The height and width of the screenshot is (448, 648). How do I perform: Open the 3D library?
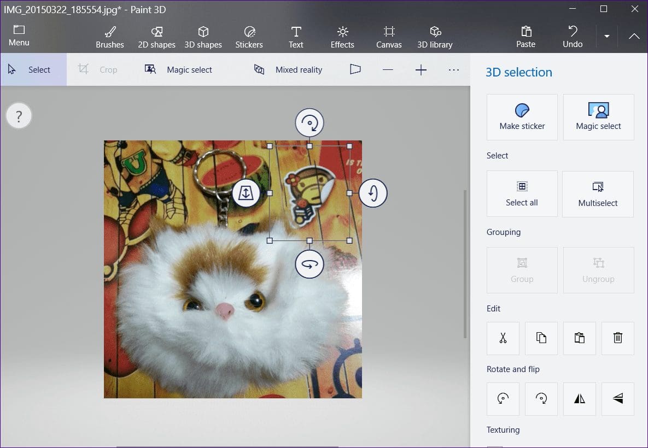(x=435, y=37)
